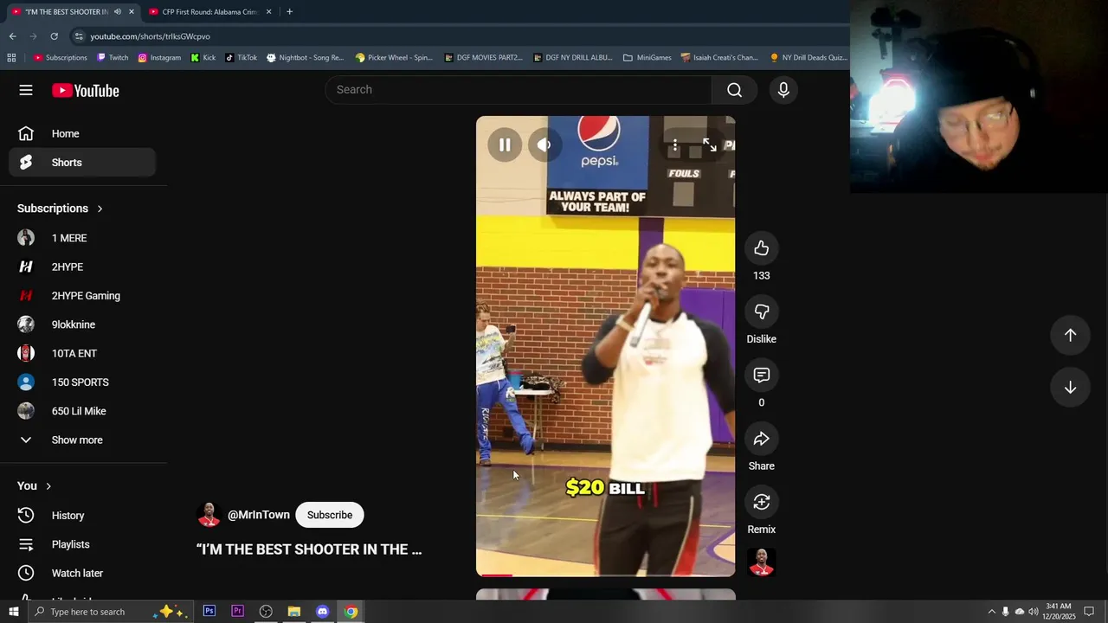
Task: Go to the previous Short with up arrow
Action: [1070, 335]
